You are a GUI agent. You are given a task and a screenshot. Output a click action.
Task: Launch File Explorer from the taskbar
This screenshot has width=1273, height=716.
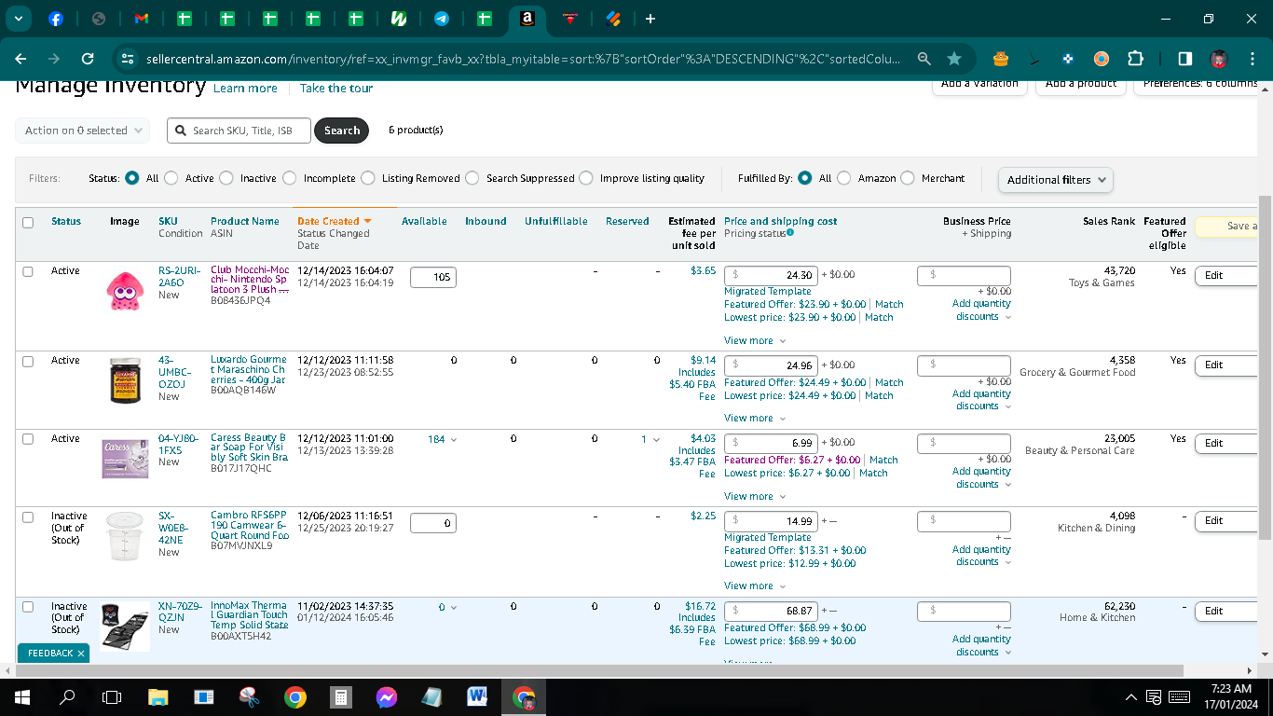[158, 696]
